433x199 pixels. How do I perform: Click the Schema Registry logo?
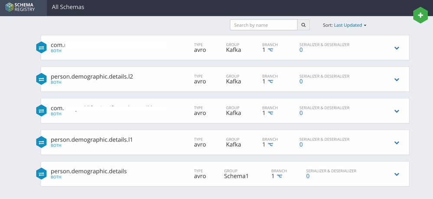tap(23, 7)
